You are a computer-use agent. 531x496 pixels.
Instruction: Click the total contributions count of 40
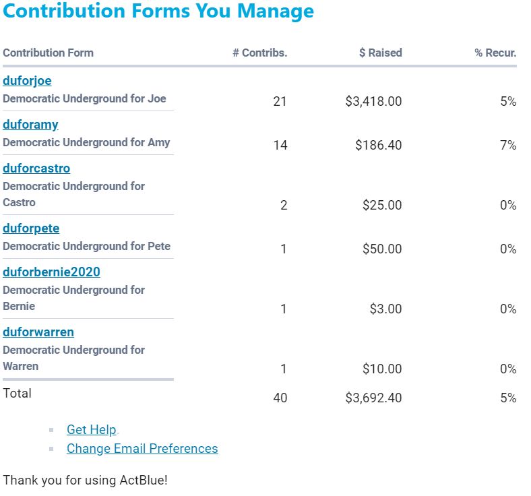pos(280,398)
